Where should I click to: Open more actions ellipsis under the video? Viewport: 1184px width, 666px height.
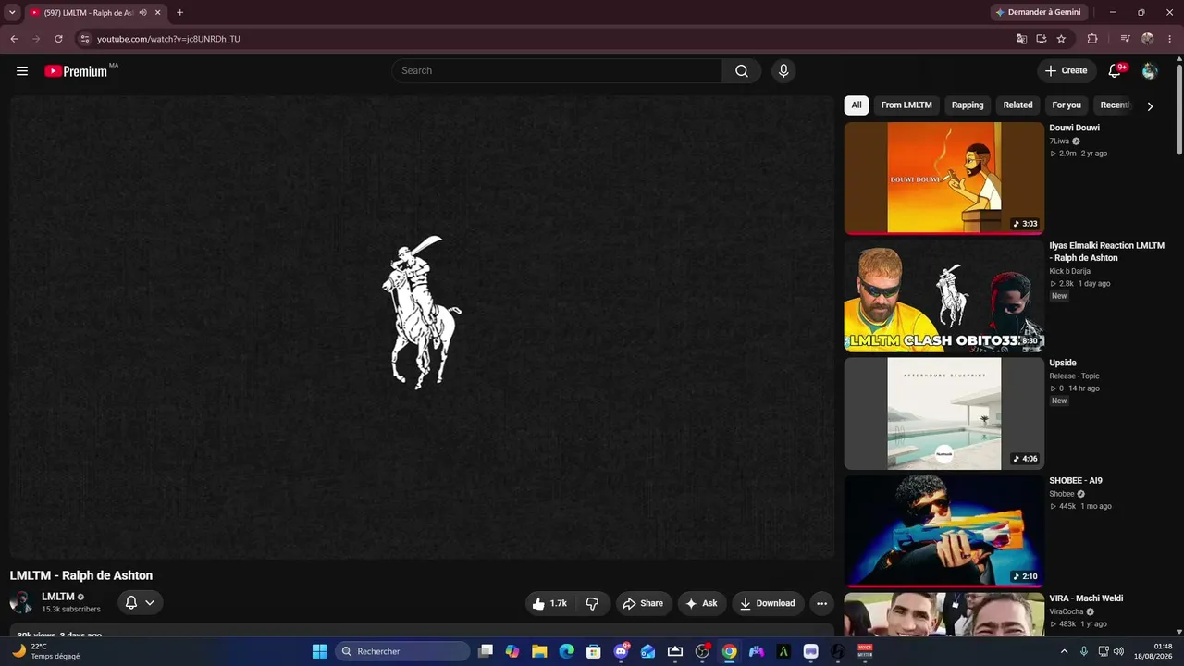821,603
